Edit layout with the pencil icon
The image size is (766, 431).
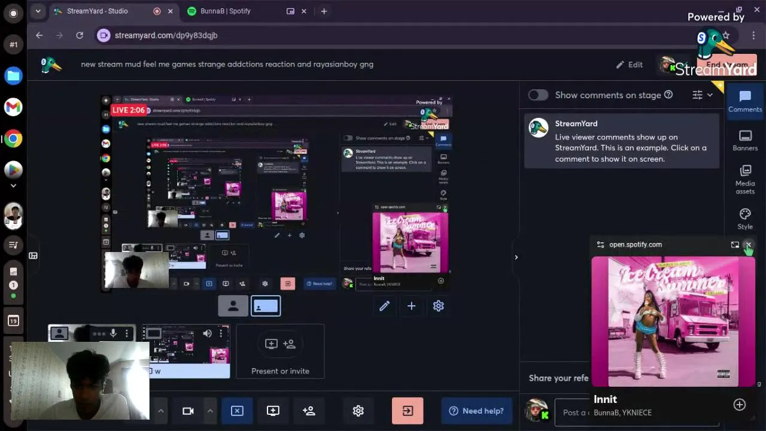click(384, 306)
